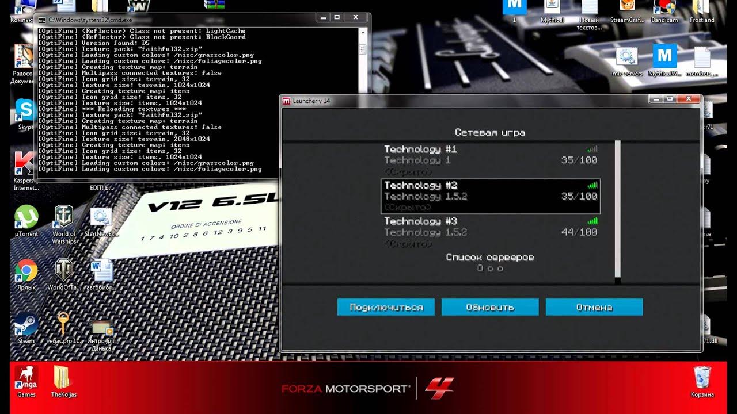This screenshot has height=414, width=737.
Task: Select the Technology #3 server entry
Action: [491, 232]
